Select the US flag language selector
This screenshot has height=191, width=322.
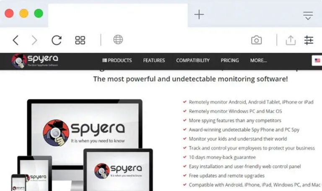[317, 60]
